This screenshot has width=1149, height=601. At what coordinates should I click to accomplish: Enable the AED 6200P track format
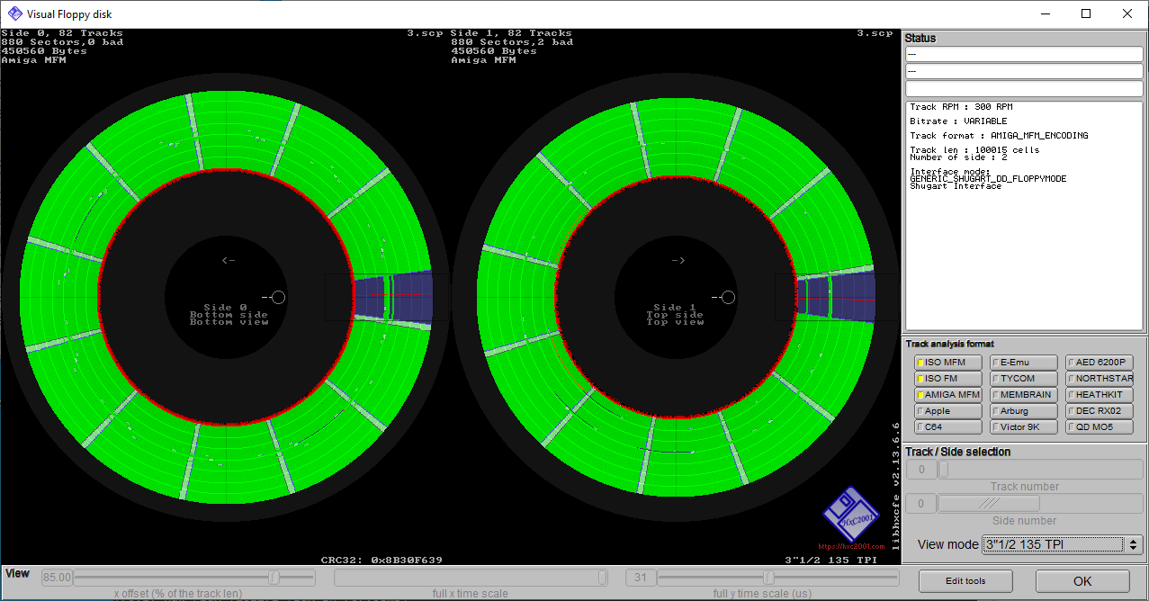click(x=1099, y=363)
